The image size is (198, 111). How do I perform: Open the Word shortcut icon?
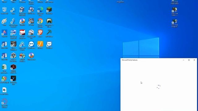[x=4, y=44]
